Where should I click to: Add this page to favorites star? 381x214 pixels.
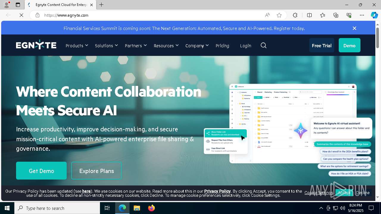pos(279,15)
